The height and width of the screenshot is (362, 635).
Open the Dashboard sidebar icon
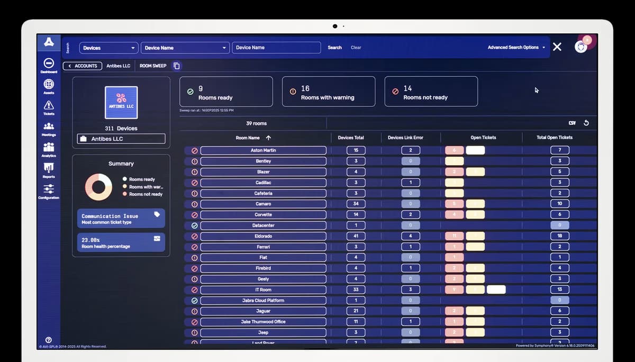click(x=49, y=63)
